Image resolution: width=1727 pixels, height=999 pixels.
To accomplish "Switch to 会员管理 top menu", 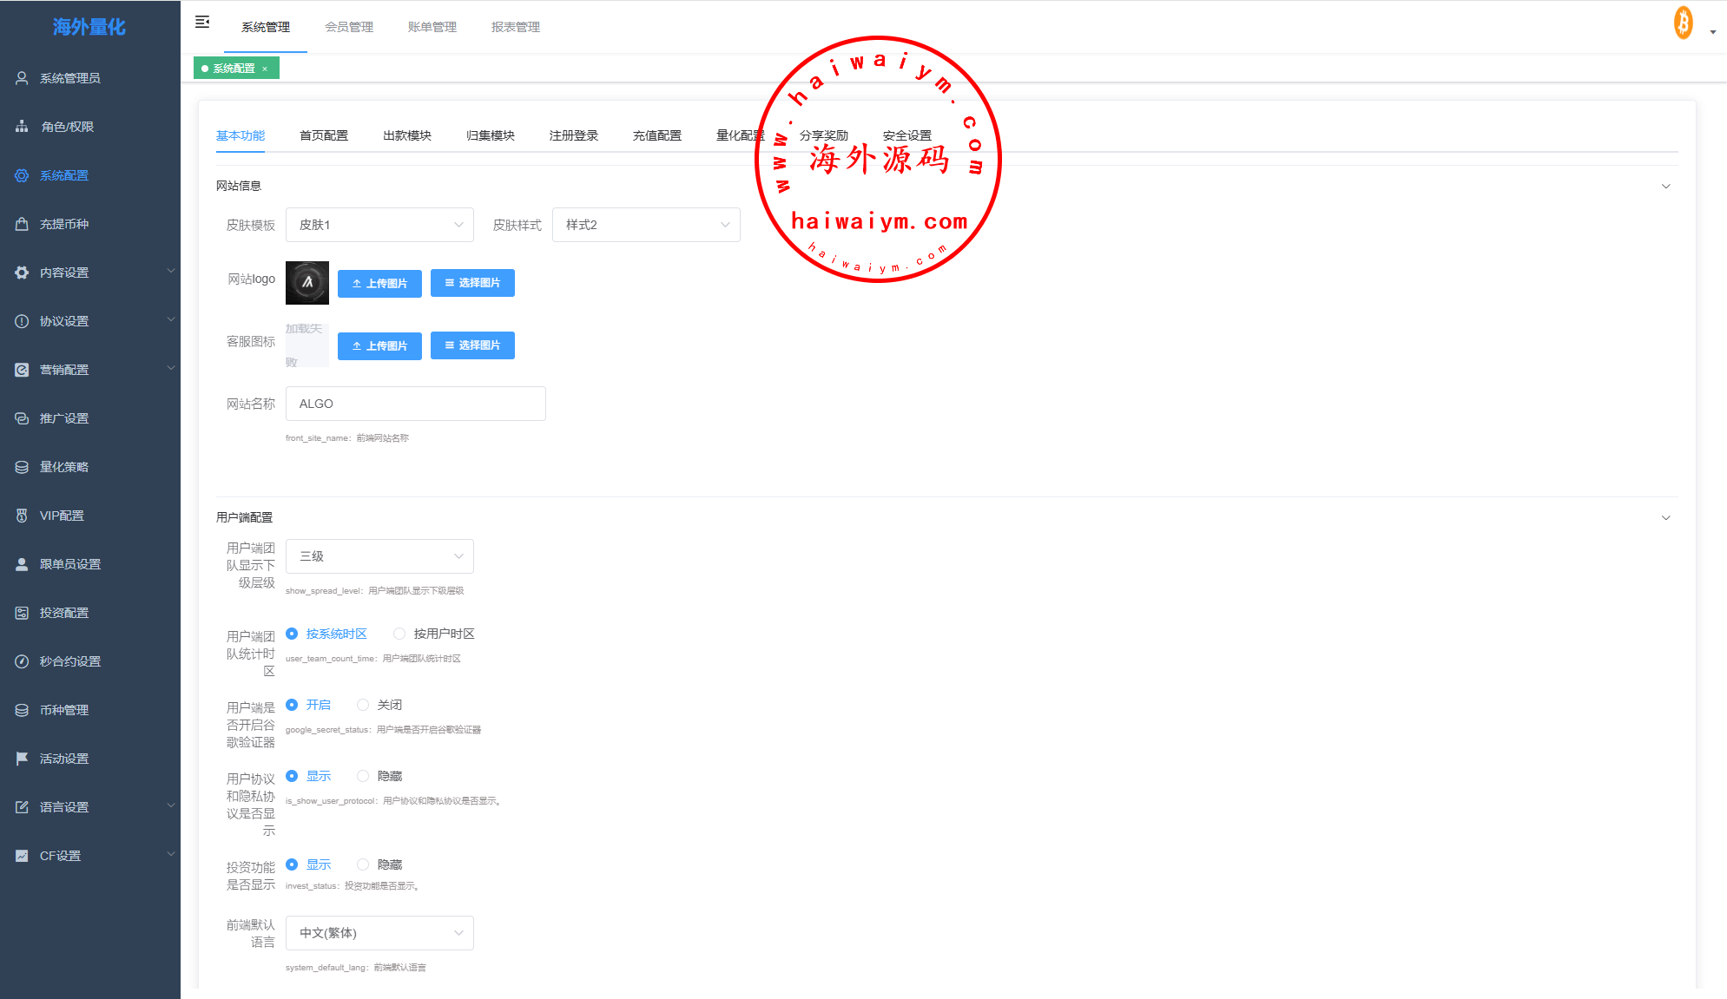I will 349,27.
